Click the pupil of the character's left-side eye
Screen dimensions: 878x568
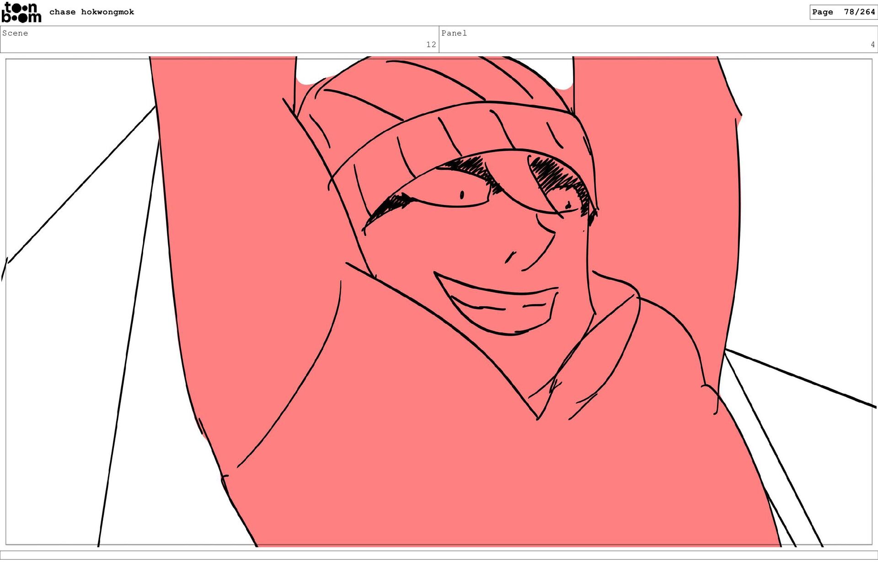[462, 195]
